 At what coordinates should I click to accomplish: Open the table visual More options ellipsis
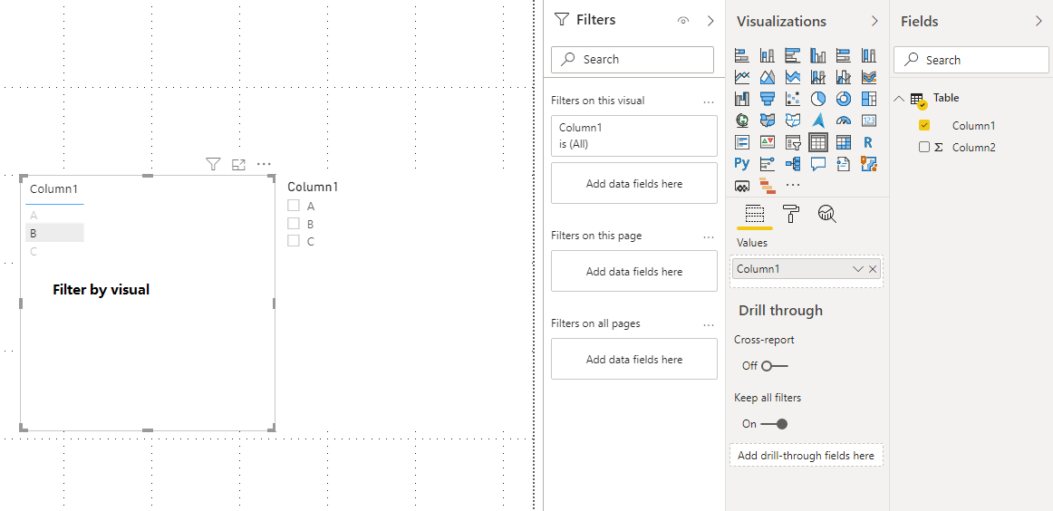264,164
